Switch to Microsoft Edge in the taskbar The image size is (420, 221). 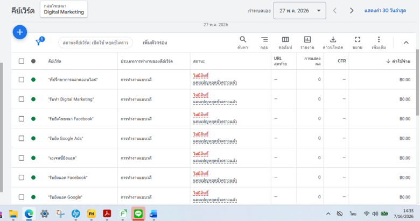click(29, 214)
